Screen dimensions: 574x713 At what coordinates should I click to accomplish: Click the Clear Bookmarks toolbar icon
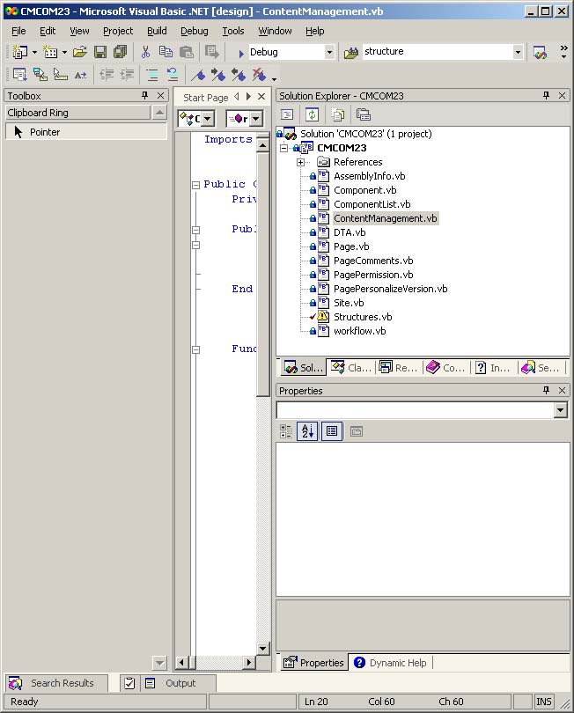pos(258,75)
